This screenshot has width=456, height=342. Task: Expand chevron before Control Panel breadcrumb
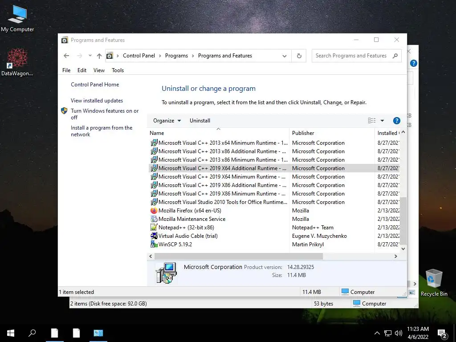(118, 56)
